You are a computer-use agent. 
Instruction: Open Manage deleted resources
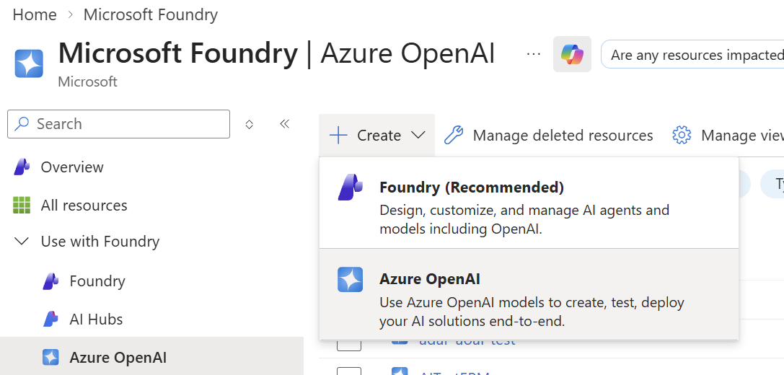(x=548, y=136)
